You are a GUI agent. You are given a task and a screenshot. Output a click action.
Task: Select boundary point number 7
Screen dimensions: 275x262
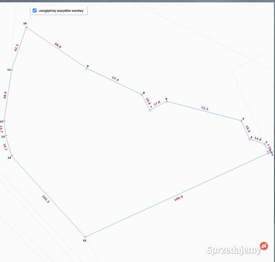click(x=150, y=110)
